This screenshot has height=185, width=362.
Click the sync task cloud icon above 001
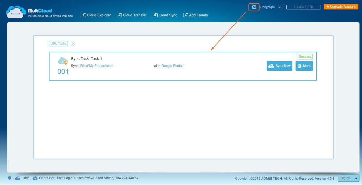click(63, 61)
